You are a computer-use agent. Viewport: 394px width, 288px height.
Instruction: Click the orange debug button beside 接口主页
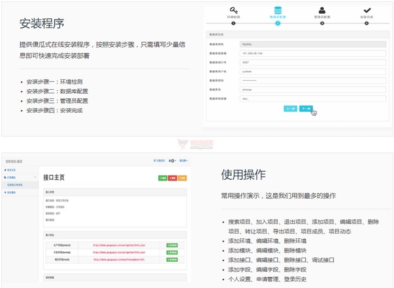(x=183, y=178)
